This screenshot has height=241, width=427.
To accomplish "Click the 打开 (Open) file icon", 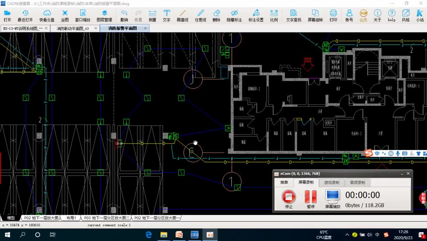I will tap(7, 15).
